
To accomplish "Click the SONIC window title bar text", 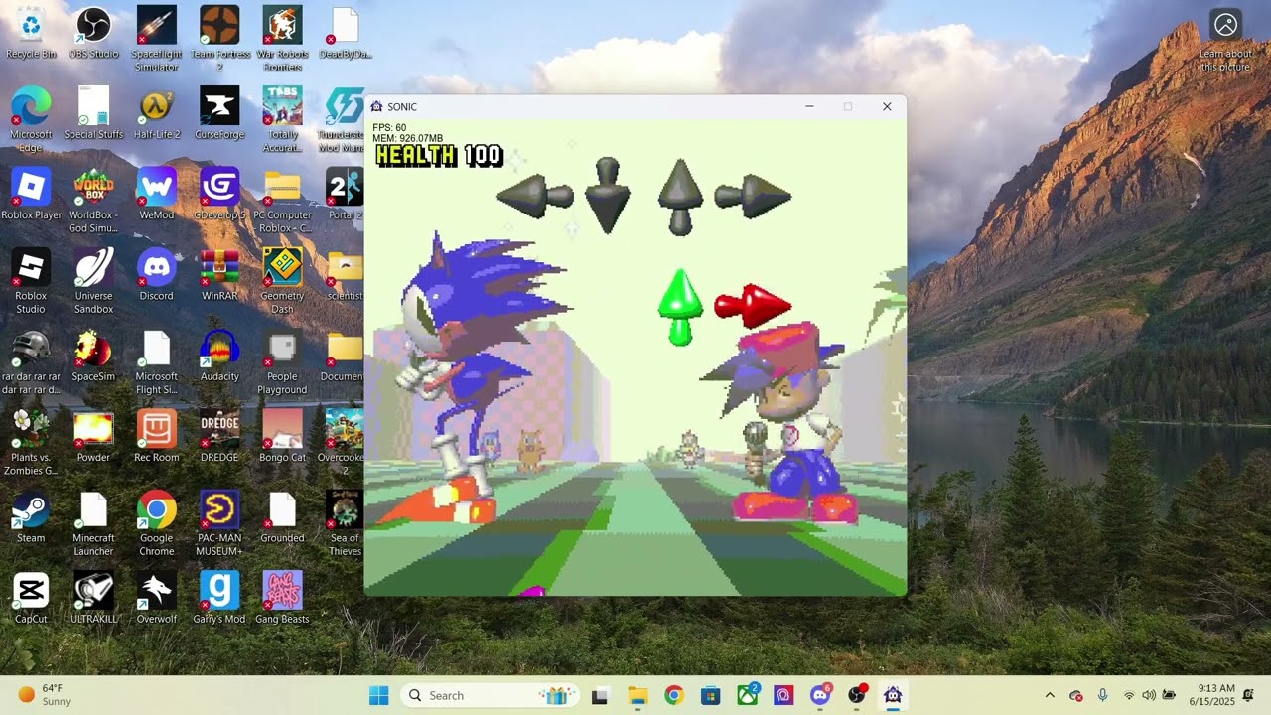I will click(402, 106).
